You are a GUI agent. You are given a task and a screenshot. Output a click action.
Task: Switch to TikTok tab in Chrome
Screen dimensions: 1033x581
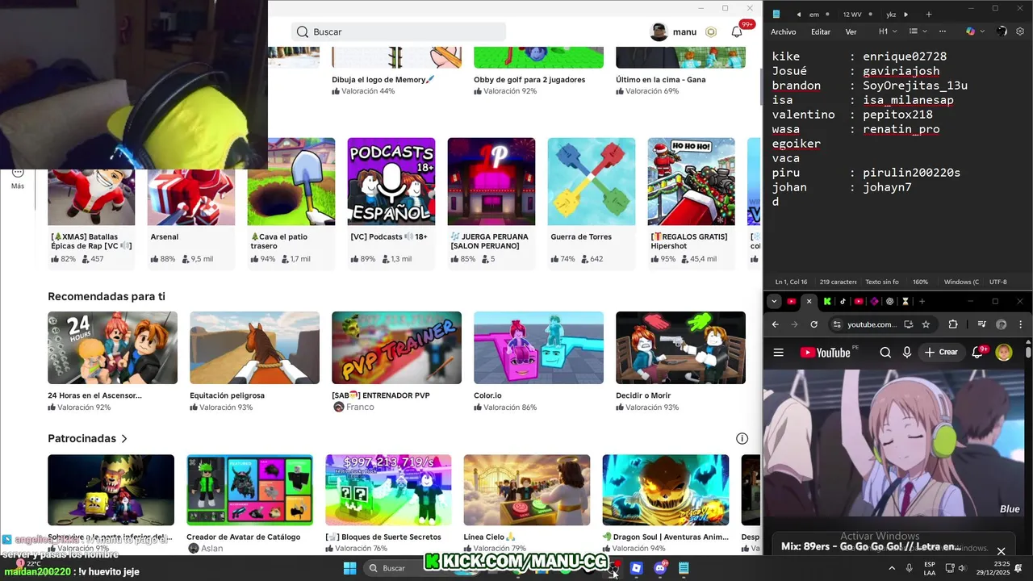click(843, 301)
